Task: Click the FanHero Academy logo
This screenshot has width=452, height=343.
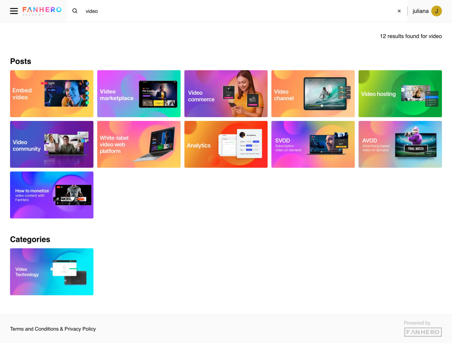Action: [x=42, y=11]
